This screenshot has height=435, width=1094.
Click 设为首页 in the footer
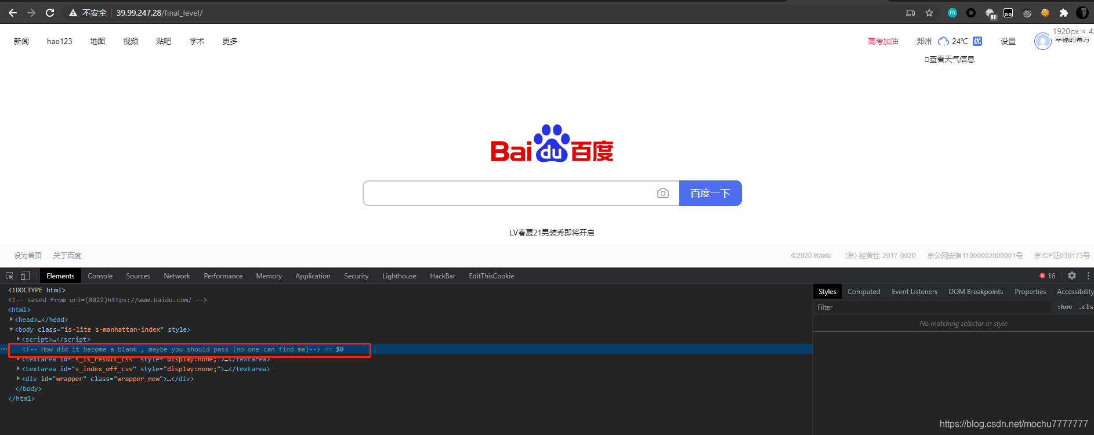[28, 256]
